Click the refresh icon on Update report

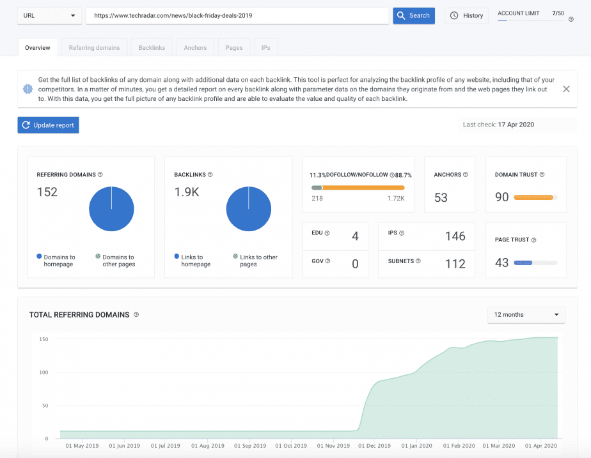[x=26, y=125]
